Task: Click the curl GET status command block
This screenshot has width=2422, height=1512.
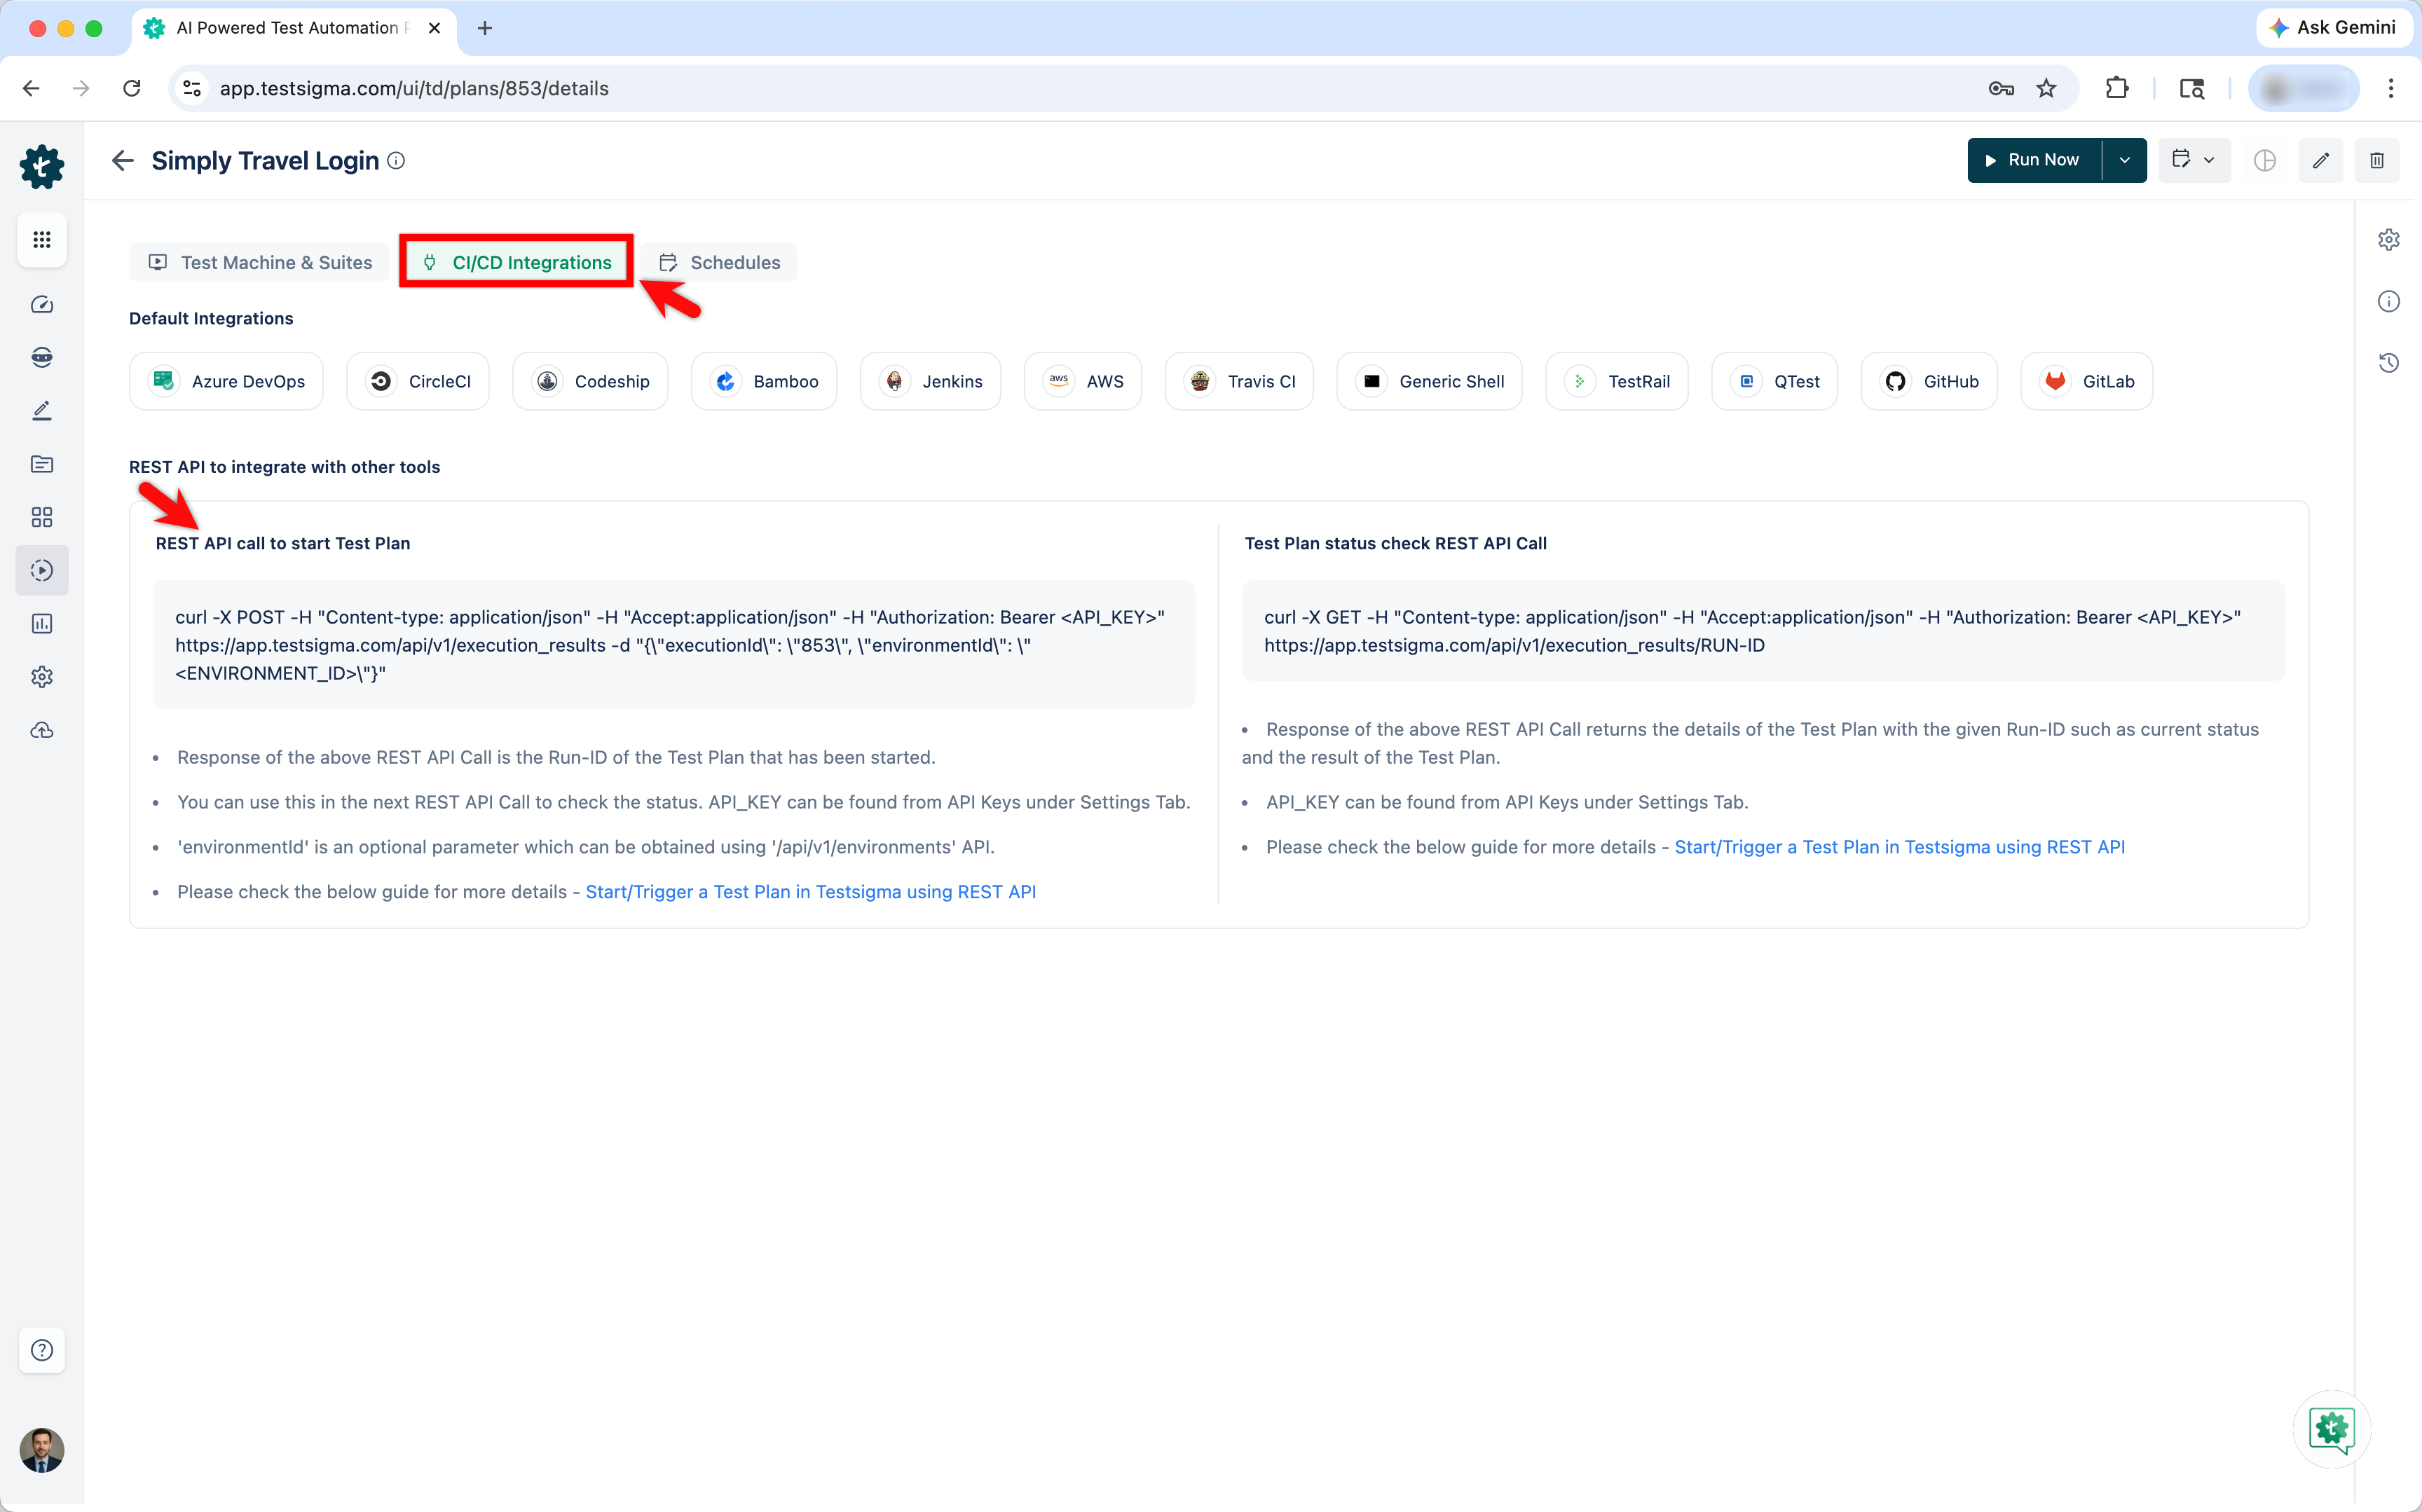Action: 1764,631
